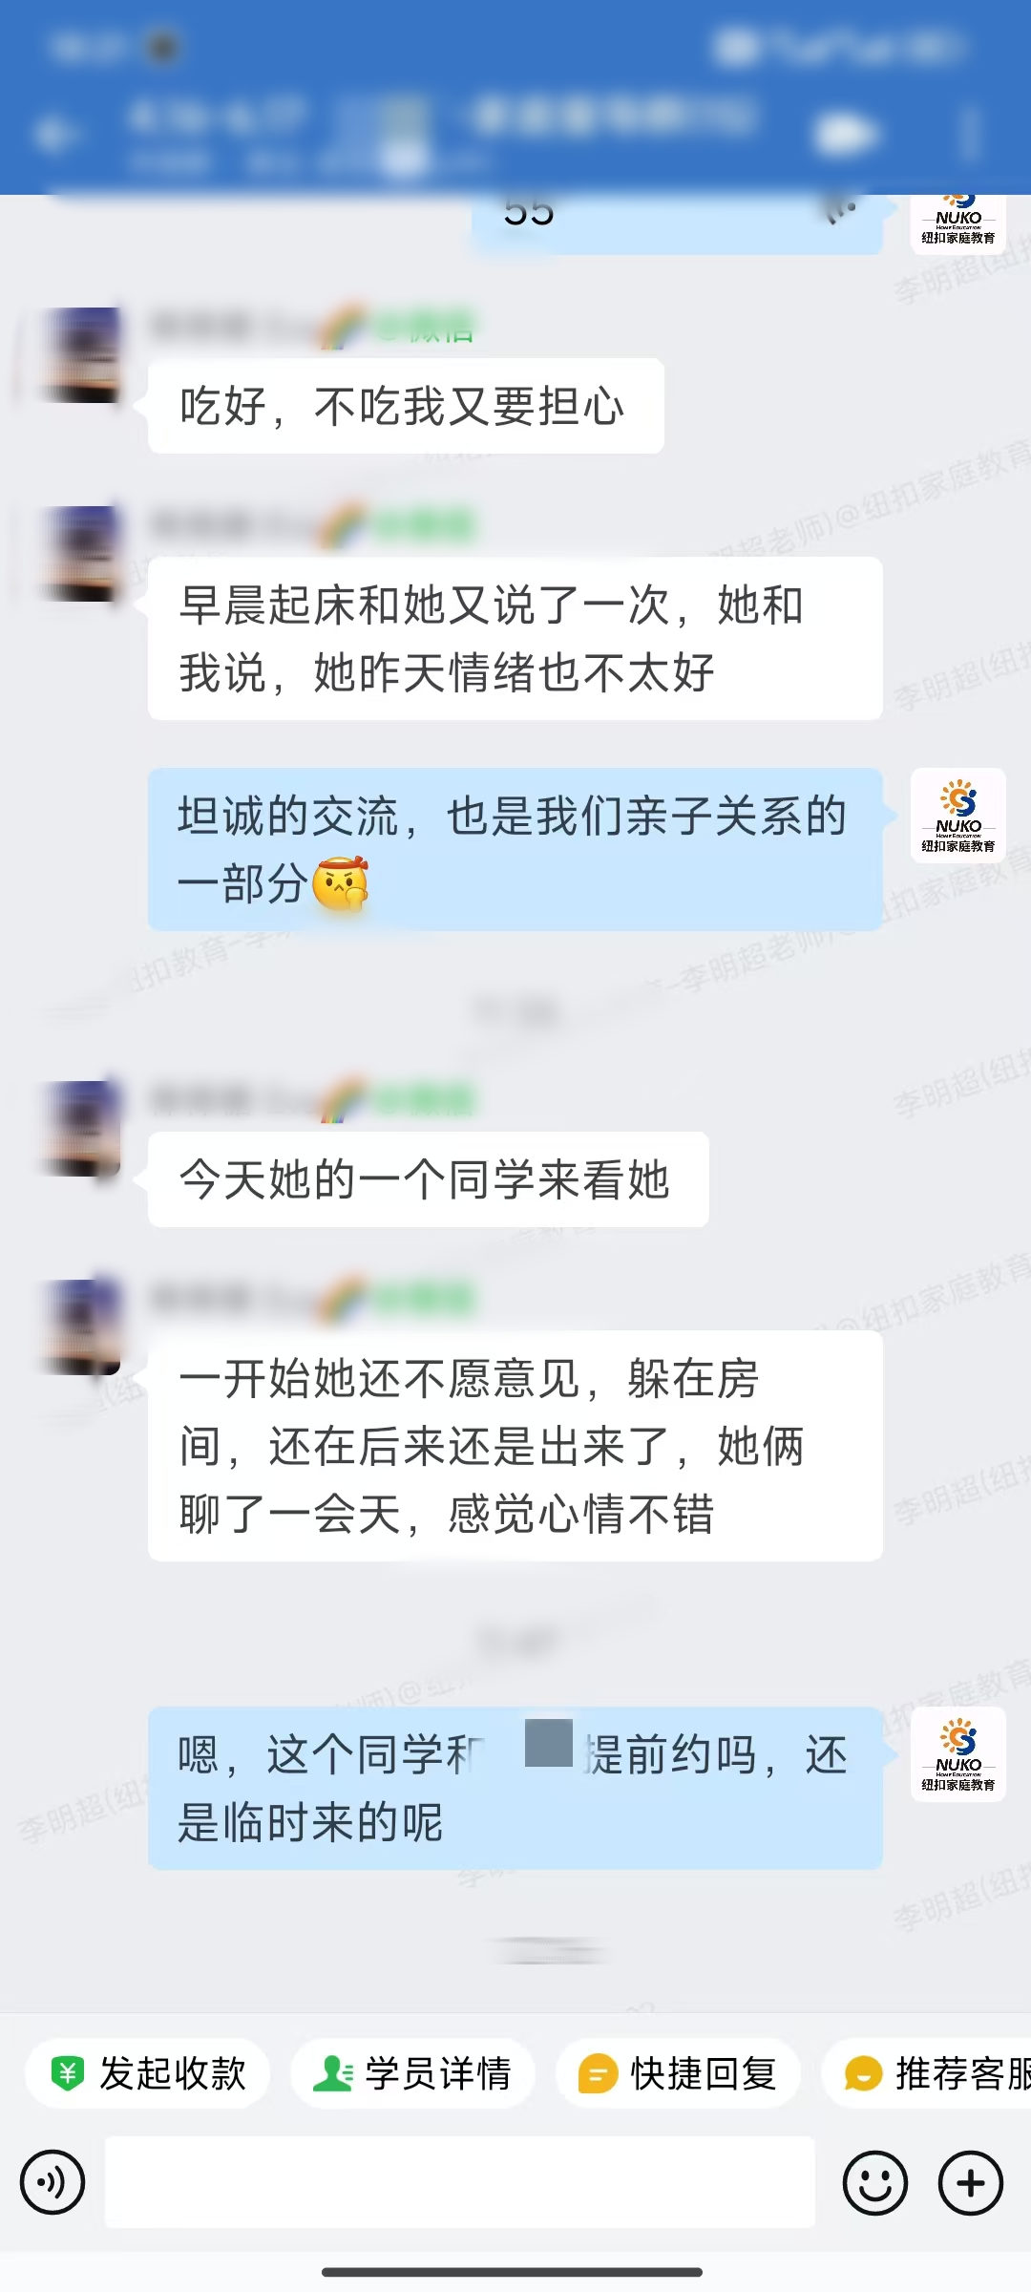
Task: Play the 55 second voice message
Action: tap(677, 222)
